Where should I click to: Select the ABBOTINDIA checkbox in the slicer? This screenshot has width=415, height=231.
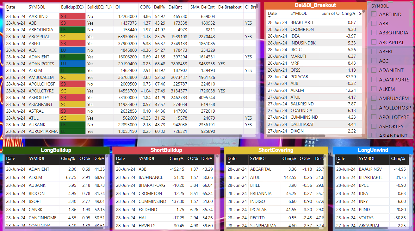click(x=374, y=33)
